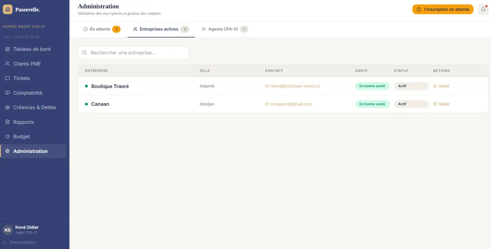491x249 pixels.
Task: Click the Administration page title
Action: point(98,6)
